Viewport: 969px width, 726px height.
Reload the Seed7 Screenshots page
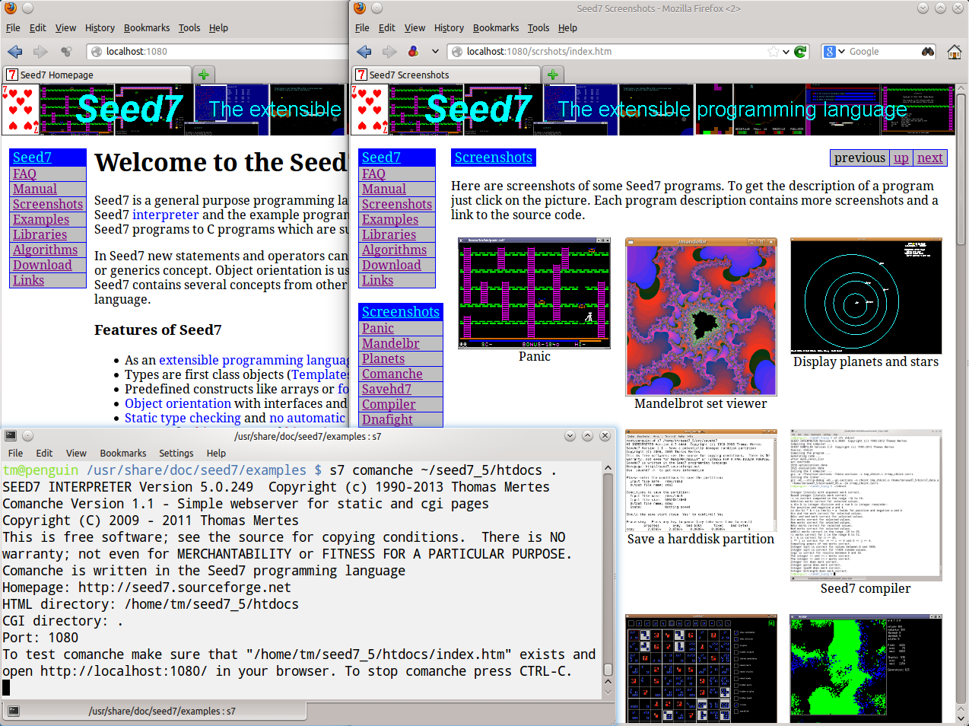800,52
